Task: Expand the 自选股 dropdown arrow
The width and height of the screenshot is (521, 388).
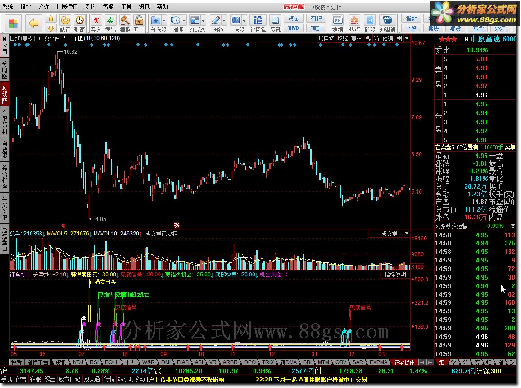Action: pos(164,21)
